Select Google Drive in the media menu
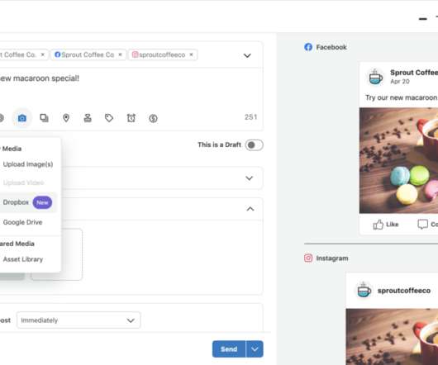Viewport: 438px width, 365px height. [x=22, y=222]
